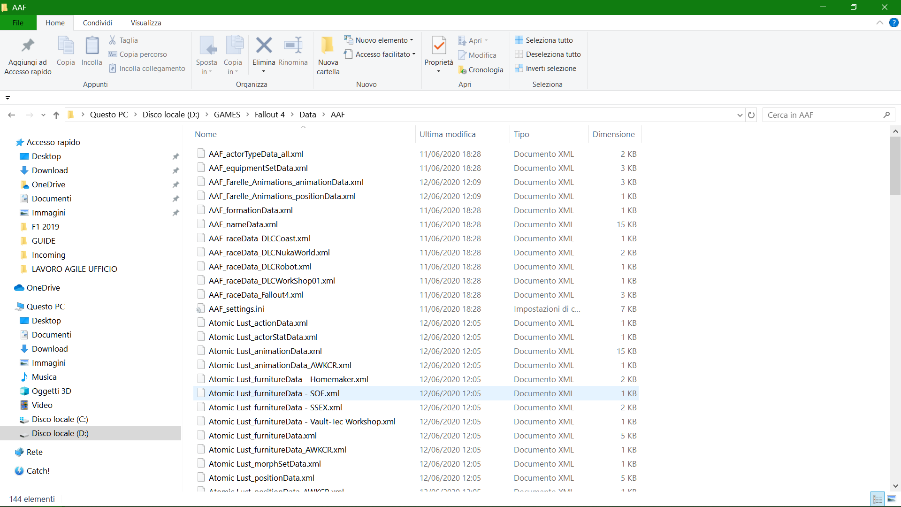Rename the file with Rinomina

[x=293, y=51]
